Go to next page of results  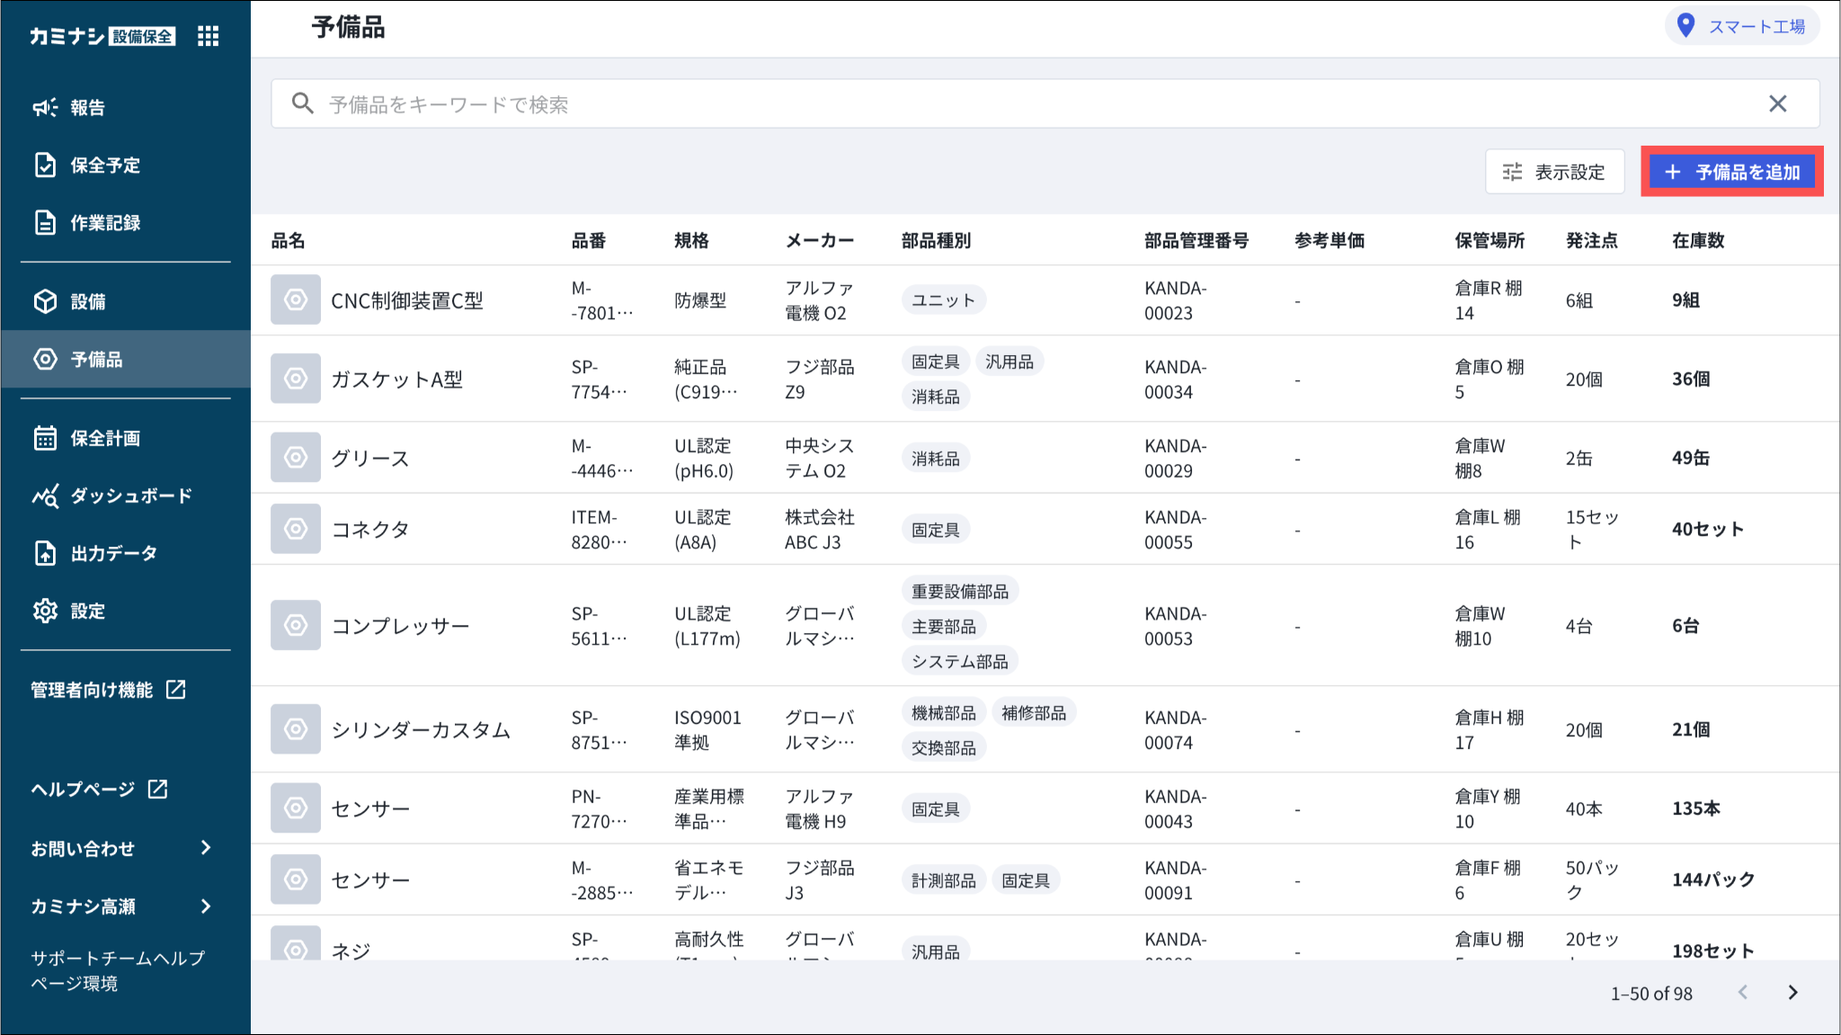click(1793, 993)
